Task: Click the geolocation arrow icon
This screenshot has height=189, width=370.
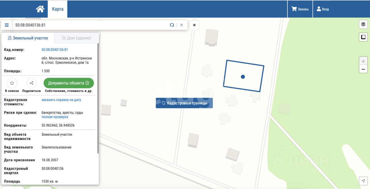Action: click(363, 181)
